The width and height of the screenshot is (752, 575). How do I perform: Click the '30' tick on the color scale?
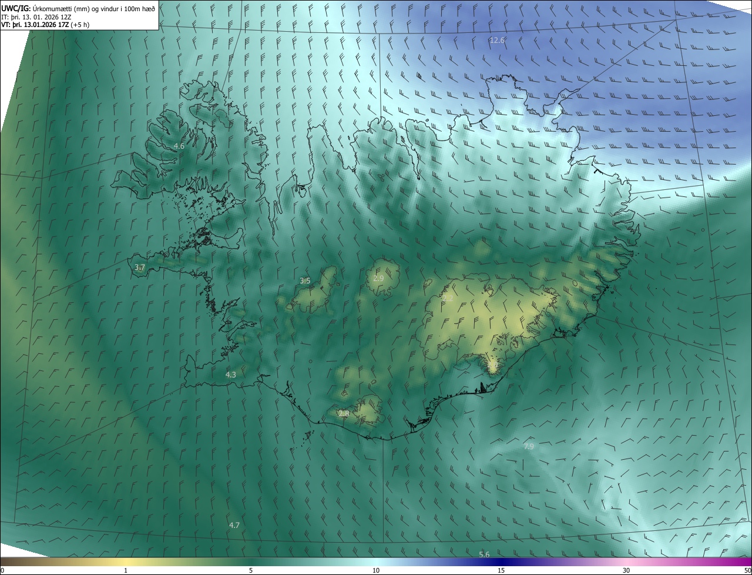[x=626, y=571]
